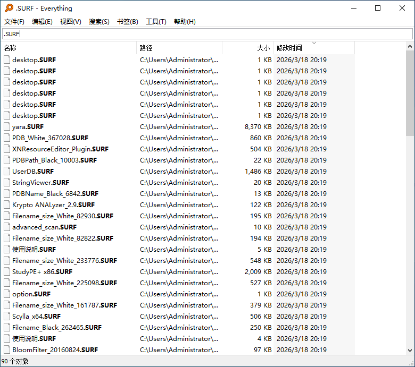The width and height of the screenshot is (415, 367).
Task: Open the 编辑(E) menu
Action: 42,22
